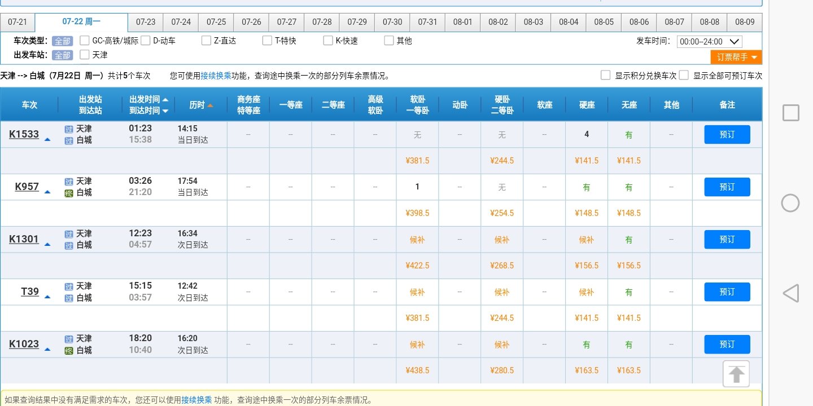Expand stop details for K957
The image size is (813, 406).
click(x=47, y=192)
